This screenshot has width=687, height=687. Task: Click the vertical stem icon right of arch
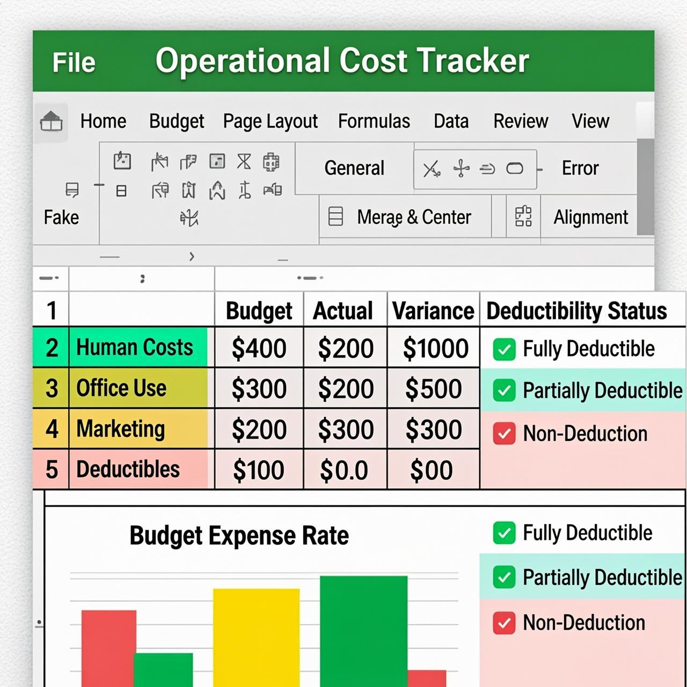coord(245,190)
